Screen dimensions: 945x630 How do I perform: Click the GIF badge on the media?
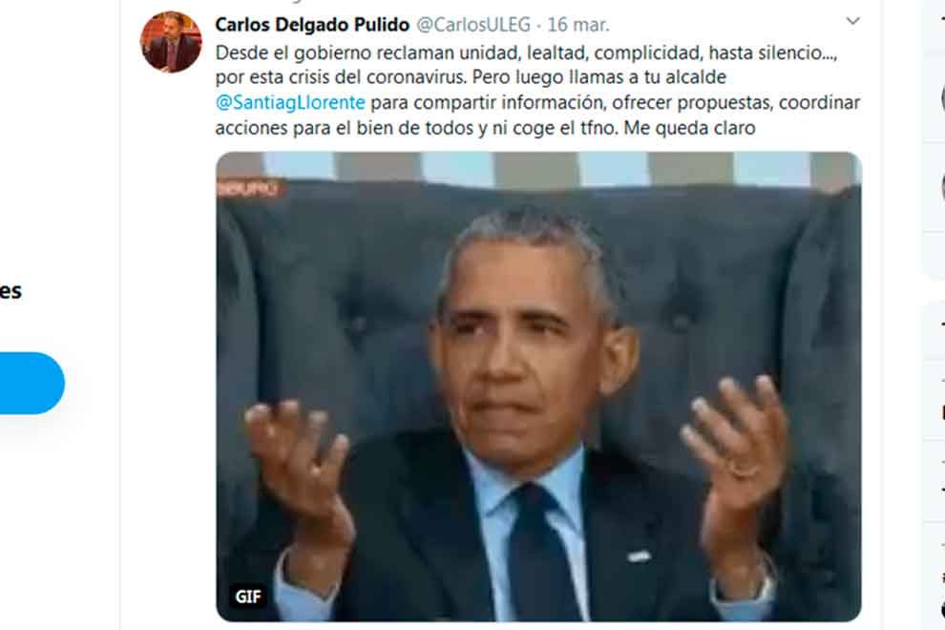coord(247,597)
